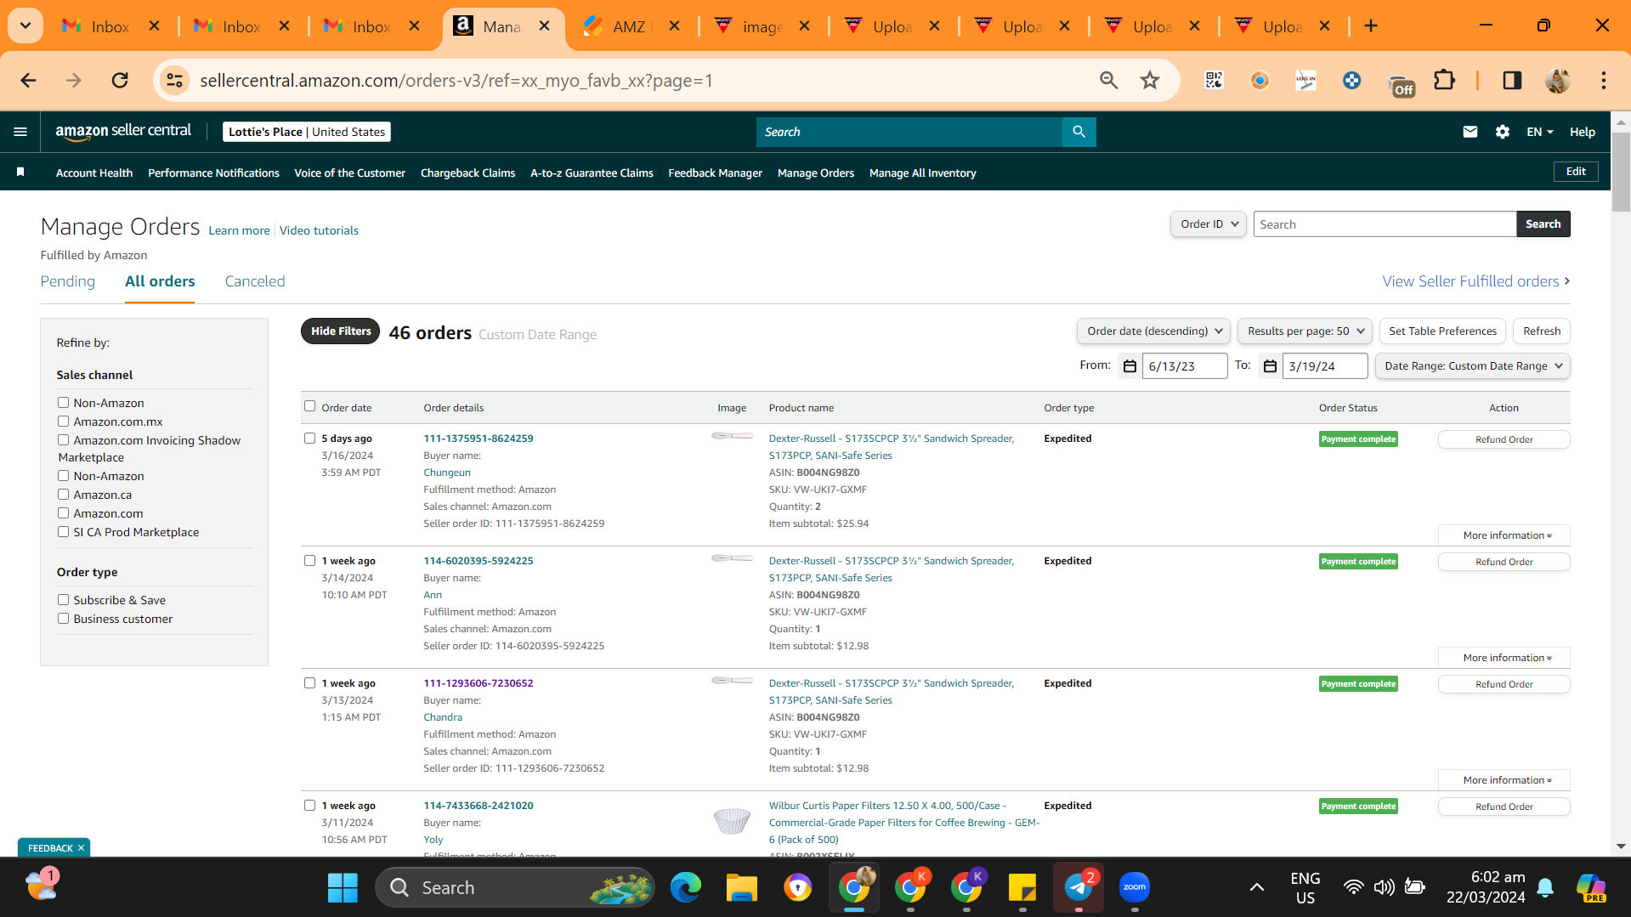Go back to the previous page
This screenshot has height=917, width=1631.
pos(28,80)
